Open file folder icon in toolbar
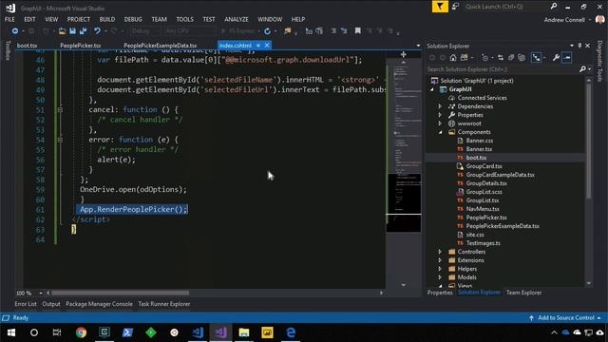Image resolution: width=608 pixels, height=342 pixels. coord(62,31)
